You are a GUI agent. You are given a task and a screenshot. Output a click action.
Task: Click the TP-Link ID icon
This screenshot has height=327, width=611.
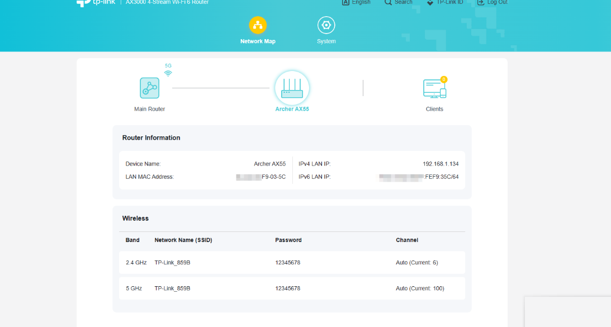pyautogui.click(x=430, y=2)
